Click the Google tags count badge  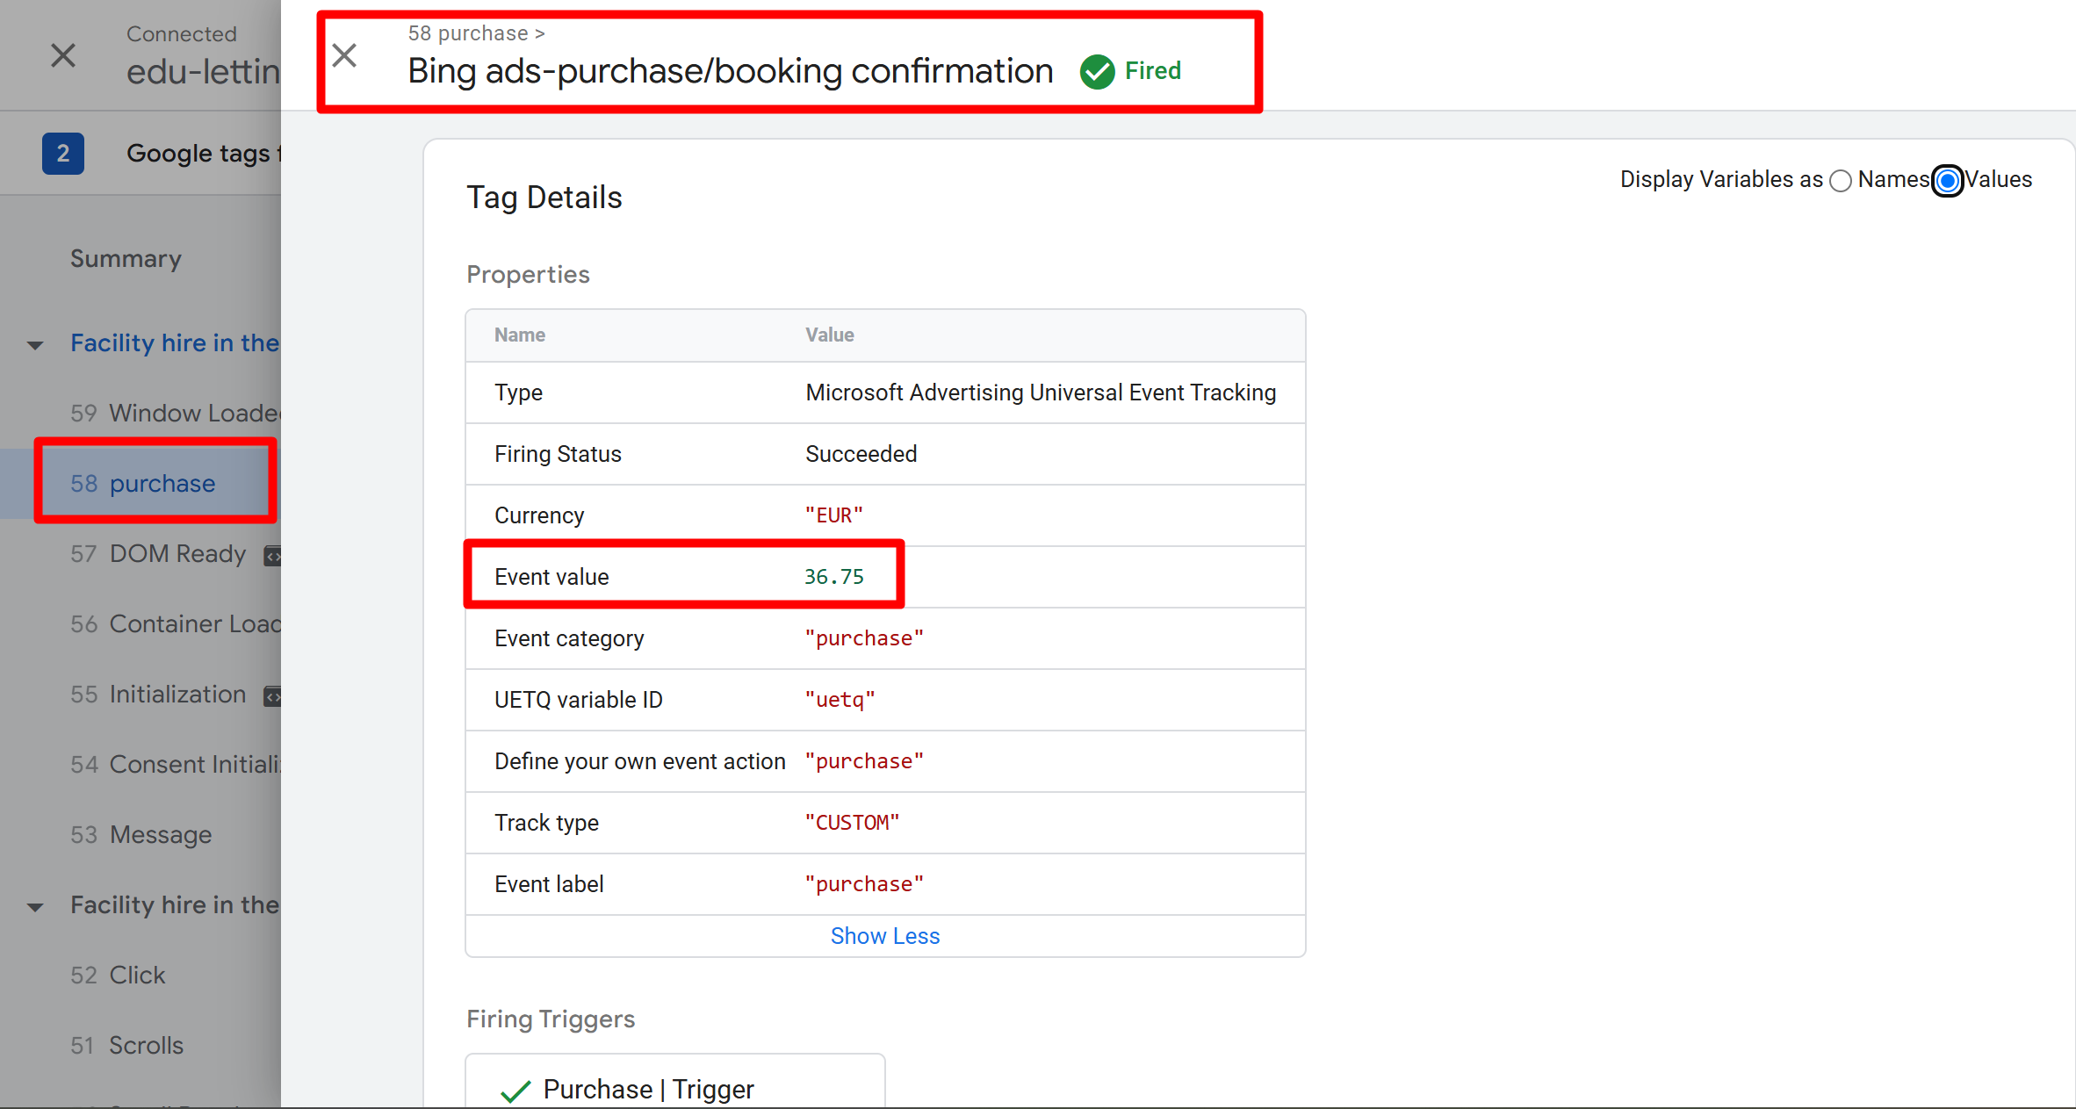(63, 154)
